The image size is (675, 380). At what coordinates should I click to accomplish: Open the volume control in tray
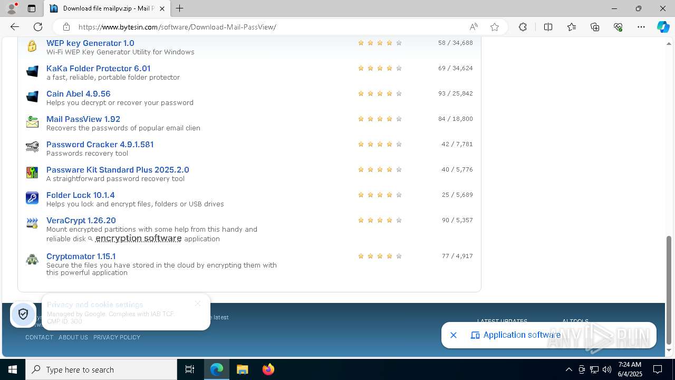pyautogui.click(x=607, y=369)
